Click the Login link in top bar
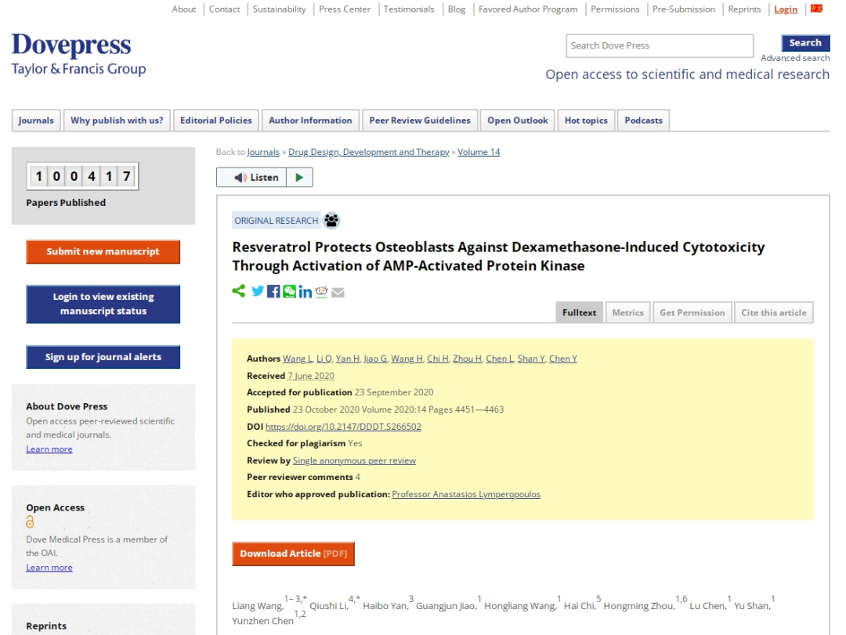The height and width of the screenshot is (635, 846). coord(786,9)
